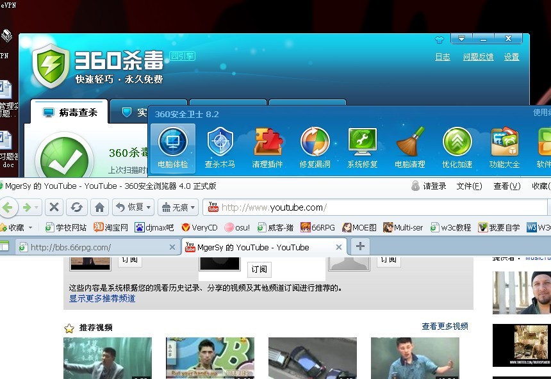Stop loading the page in browser

[x=54, y=207]
